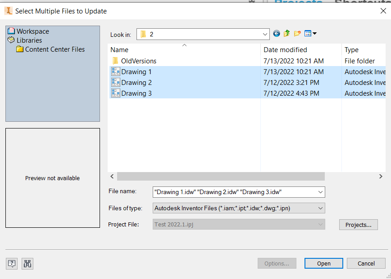Cancel the file selection dialog

[366, 263]
